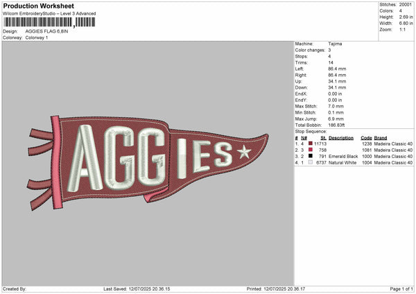Click the 'Page 1 of 1' footer text

(x=401, y=289)
